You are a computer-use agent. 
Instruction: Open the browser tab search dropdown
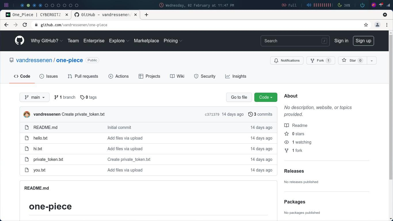pos(385,15)
